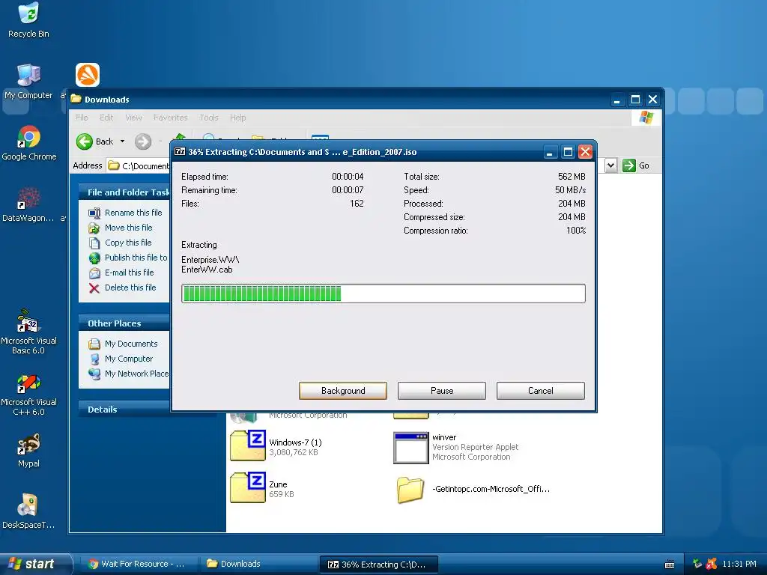The width and height of the screenshot is (767, 575).
Task: Send extraction to Background
Action: 343,391
